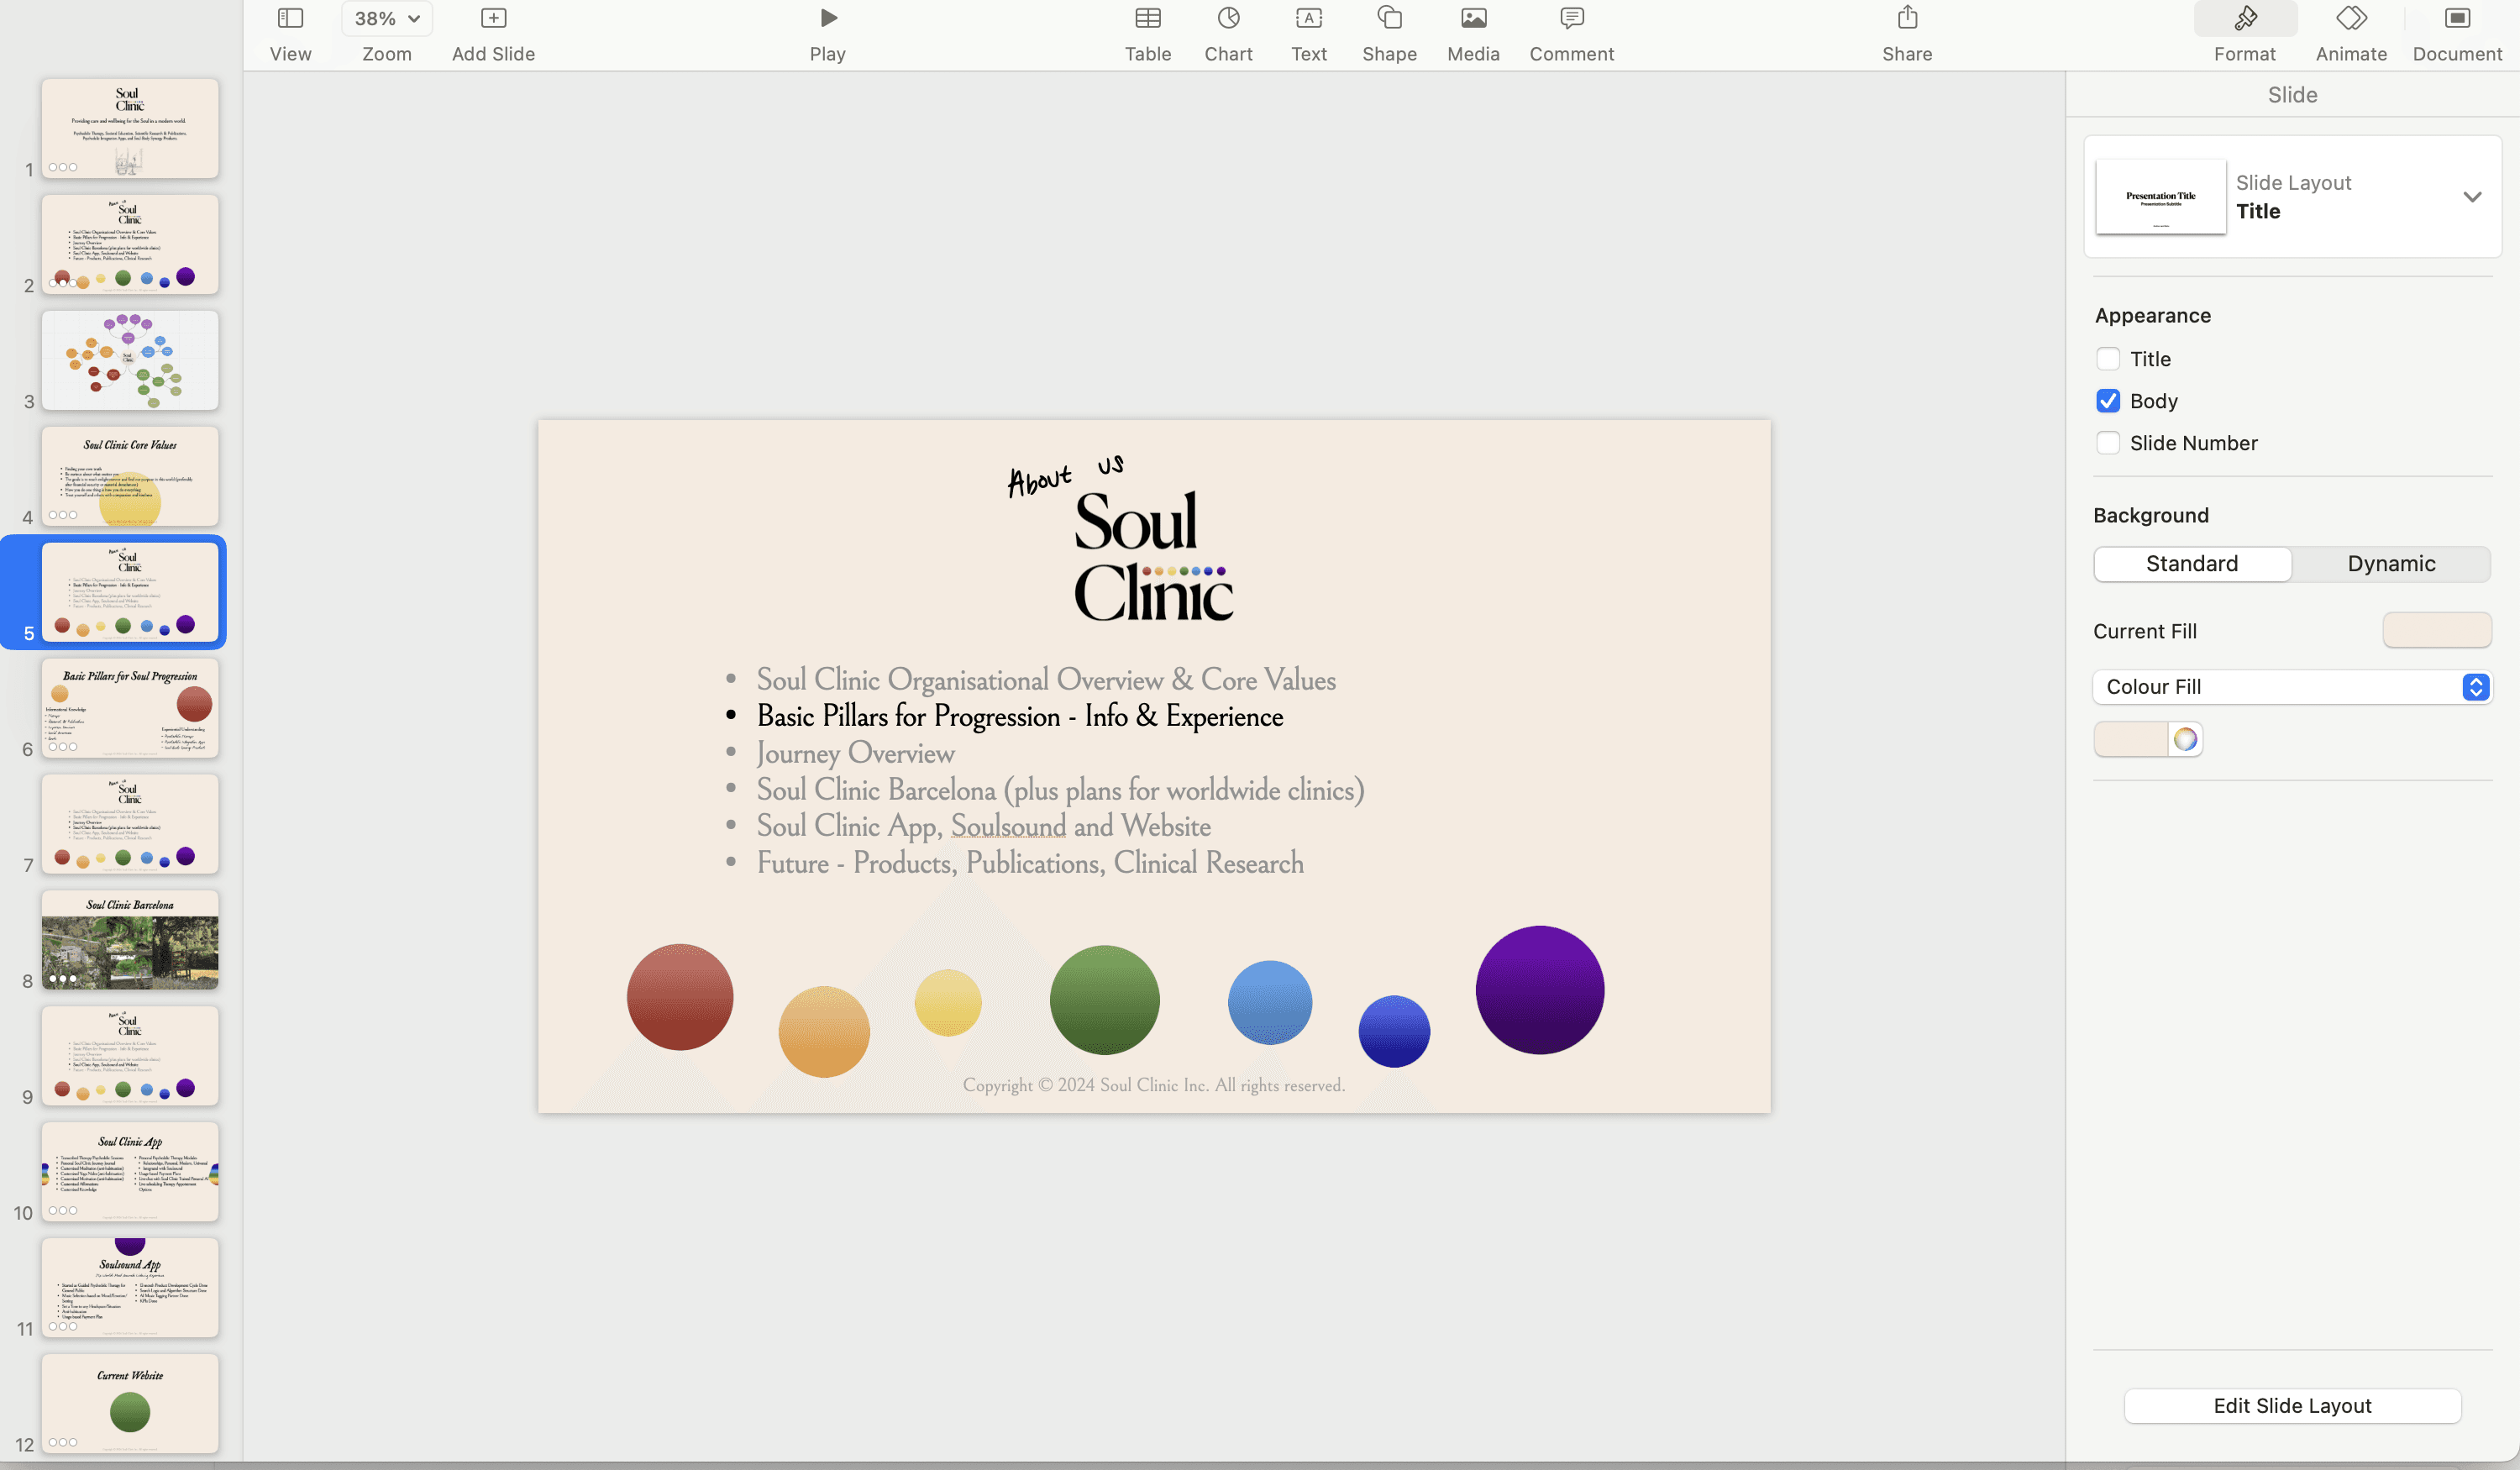Expand the Slide Layout chooser chevron
2520x1470 pixels.
2471,197
